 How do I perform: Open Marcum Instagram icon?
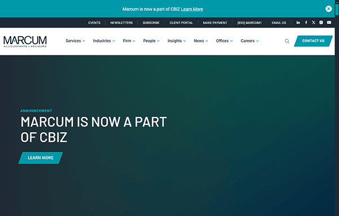pyautogui.click(x=321, y=23)
